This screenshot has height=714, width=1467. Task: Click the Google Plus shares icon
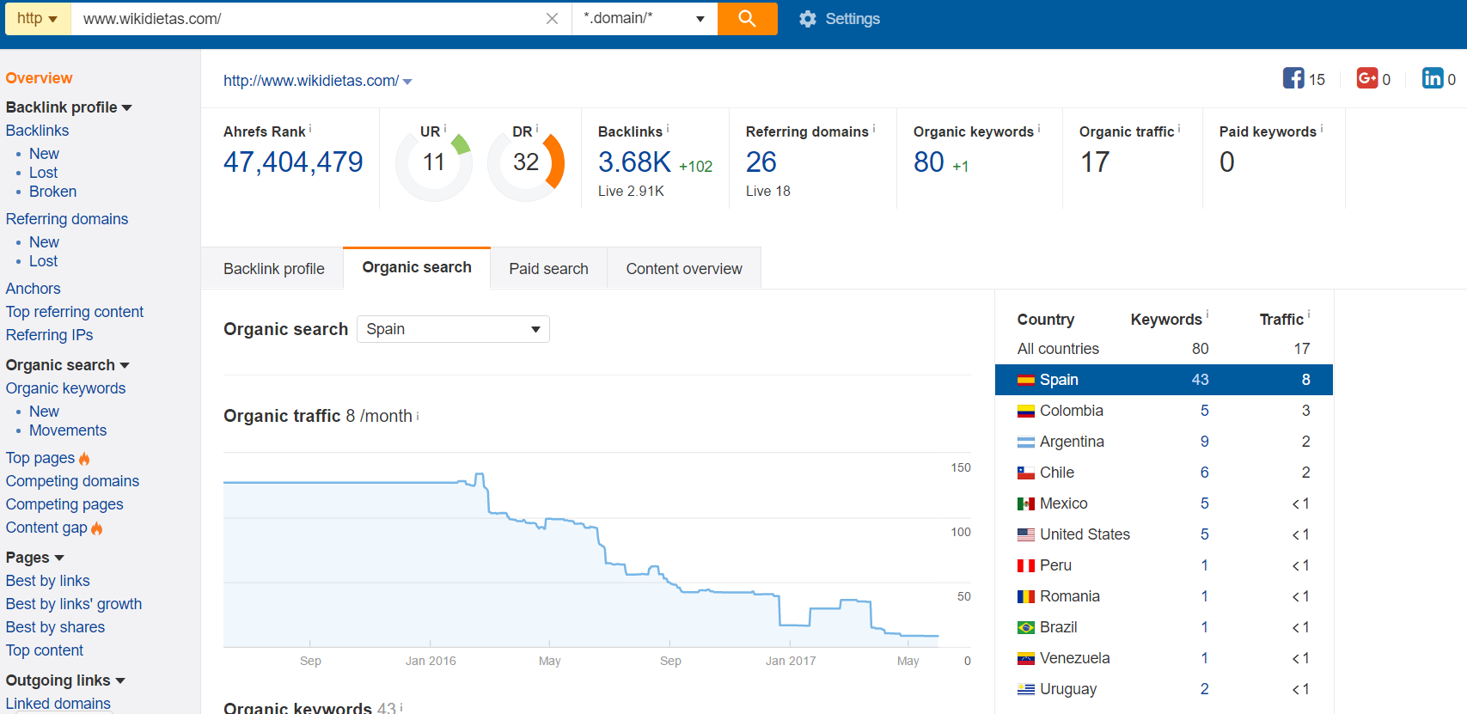coord(1367,78)
